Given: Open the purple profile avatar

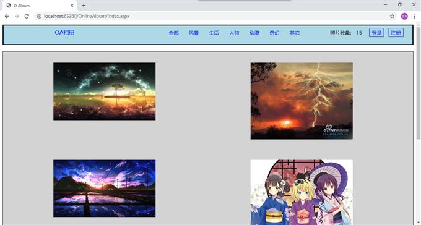Looking at the screenshot, I should tap(404, 16).
